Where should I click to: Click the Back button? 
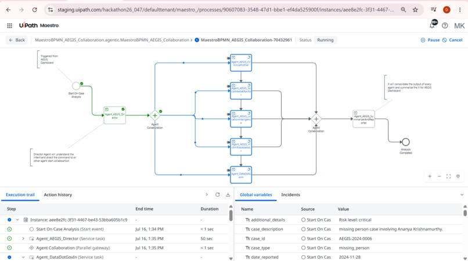17,40
